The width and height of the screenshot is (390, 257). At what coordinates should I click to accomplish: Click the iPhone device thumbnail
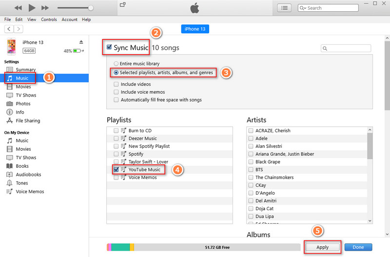(11, 46)
